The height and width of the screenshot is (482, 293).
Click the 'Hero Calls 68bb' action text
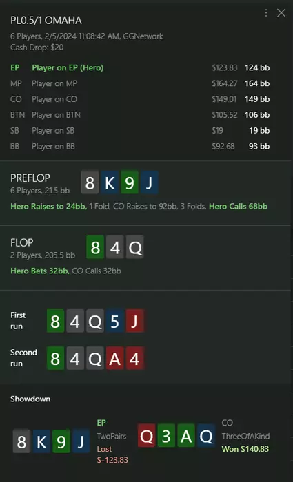pyautogui.click(x=239, y=207)
